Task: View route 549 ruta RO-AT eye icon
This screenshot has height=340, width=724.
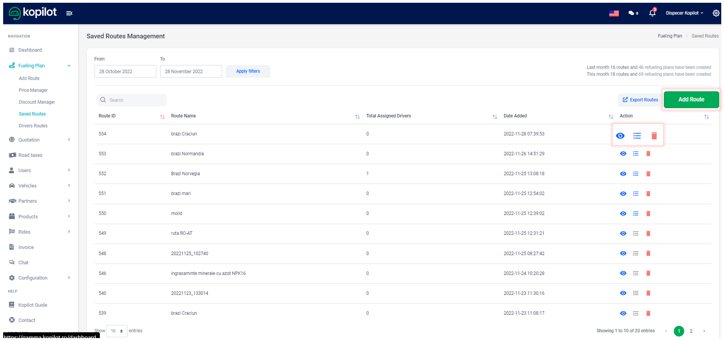Action: (x=623, y=234)
